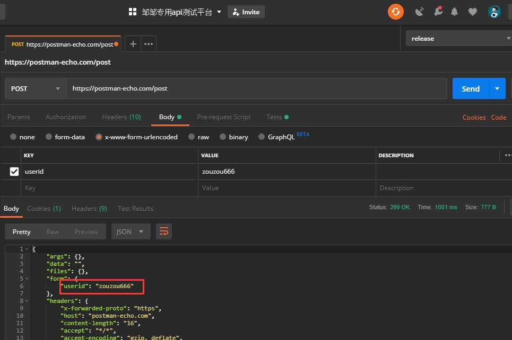Image resolution: width=512 pixels, height=340 pixels.
Task: Open the Tests tab
Action: (x=277, y=117)
